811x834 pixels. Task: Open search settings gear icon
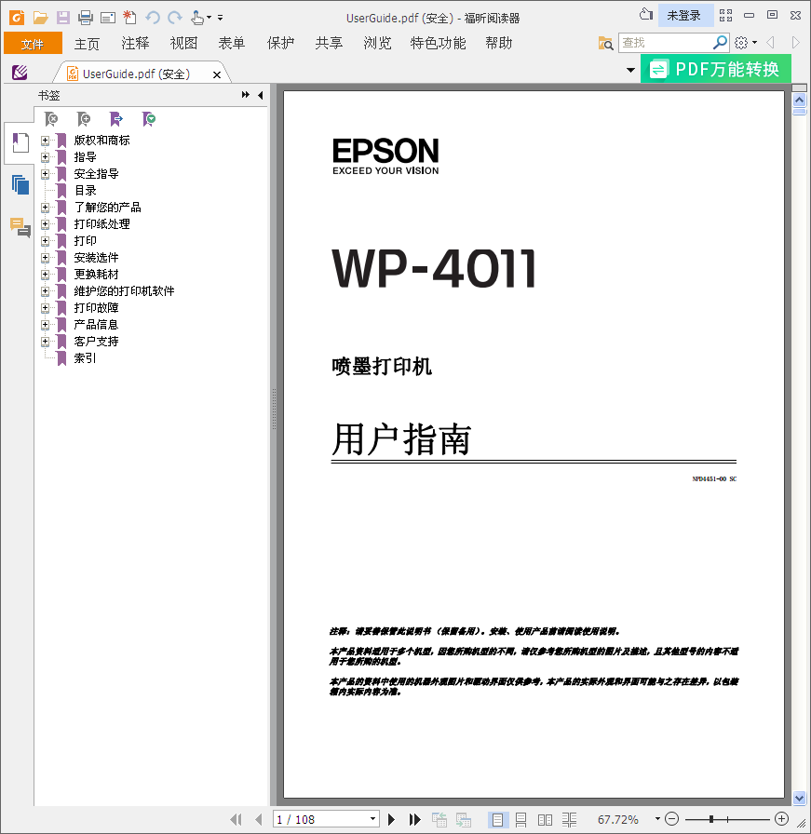(x=741, y=43)
